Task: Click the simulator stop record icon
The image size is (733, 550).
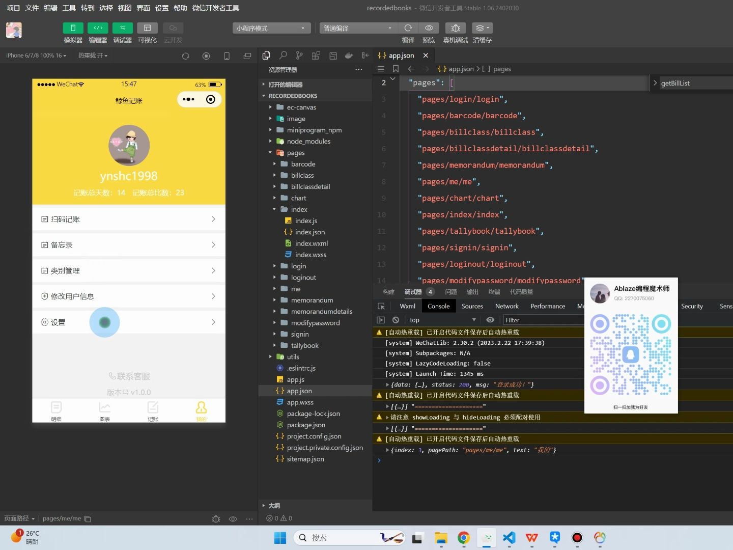Action: pyautogui.click(x=206, y=56)
